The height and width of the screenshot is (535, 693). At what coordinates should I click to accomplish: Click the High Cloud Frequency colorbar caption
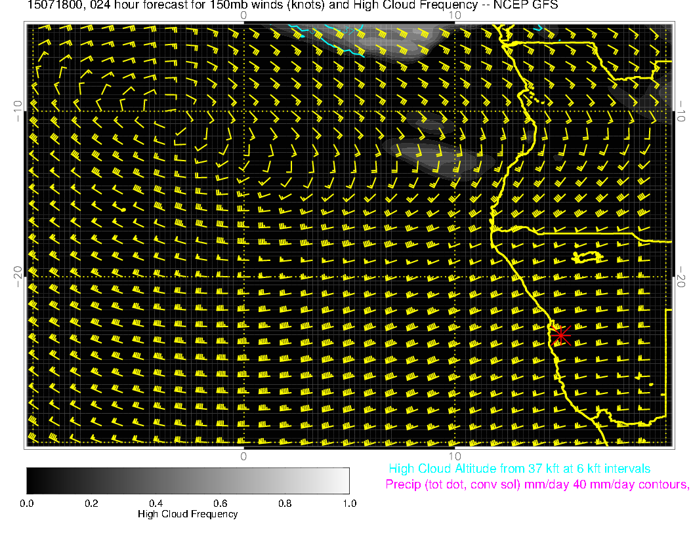click(x=188, y=515)
